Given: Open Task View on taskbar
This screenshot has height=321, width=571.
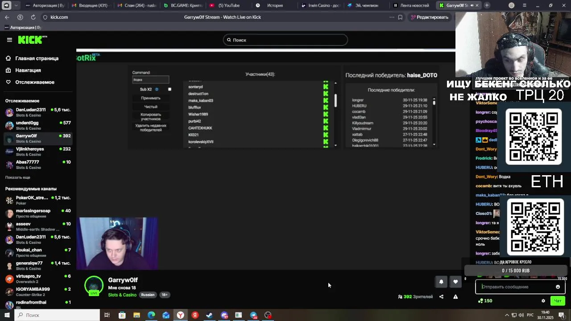Looking at the screenshot, I should (107, 315).
